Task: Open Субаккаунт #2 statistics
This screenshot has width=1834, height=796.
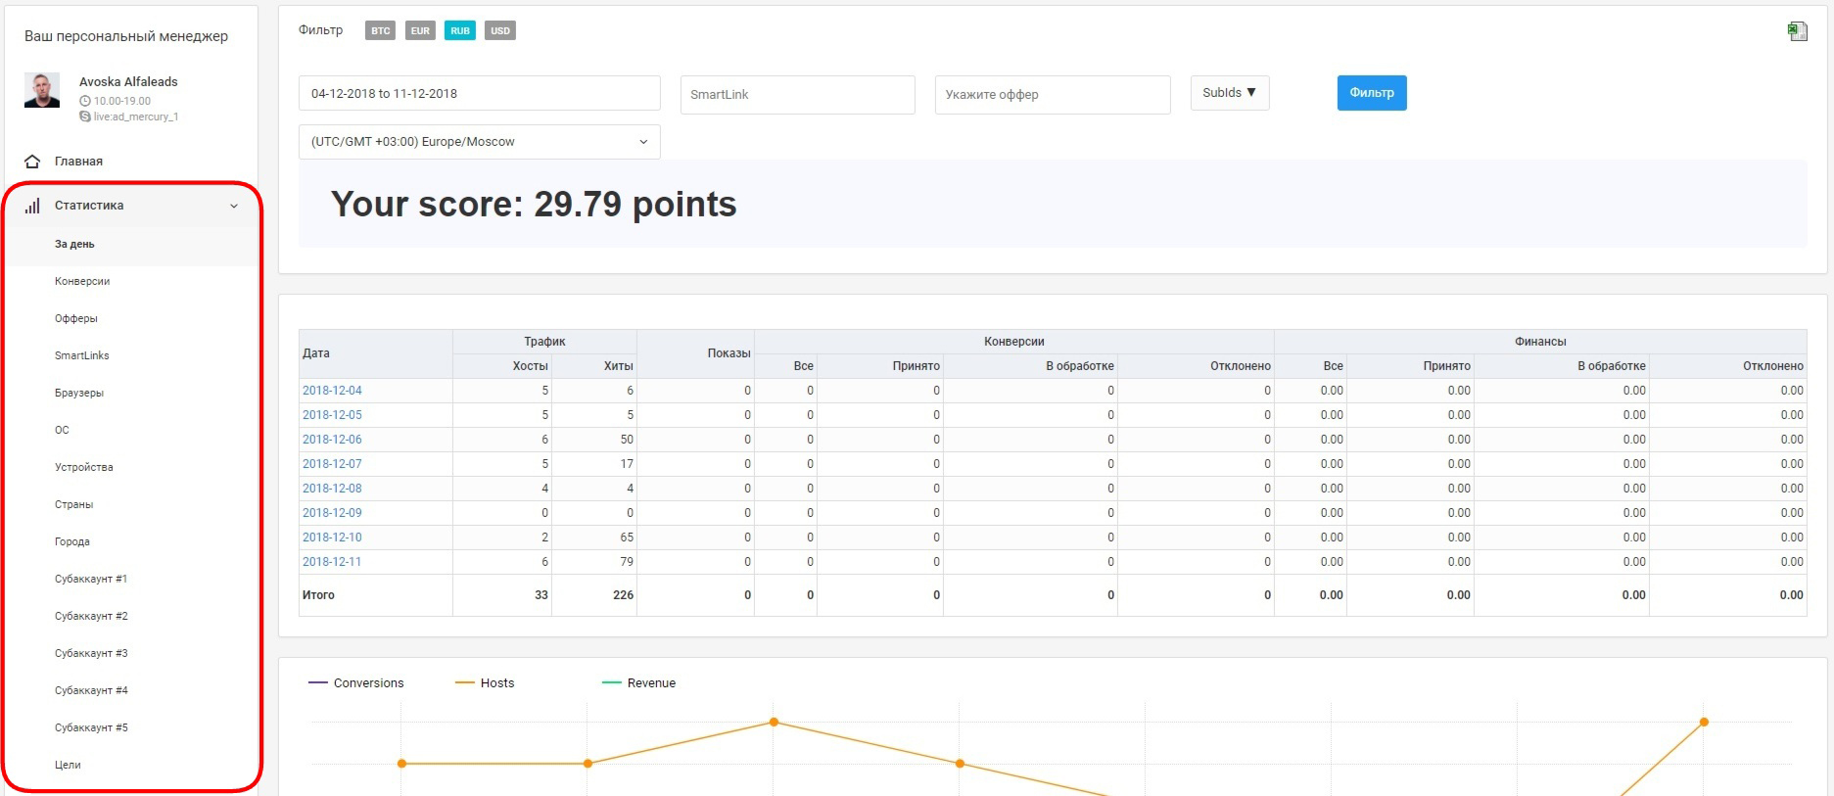Action: (x=91, y=616)
